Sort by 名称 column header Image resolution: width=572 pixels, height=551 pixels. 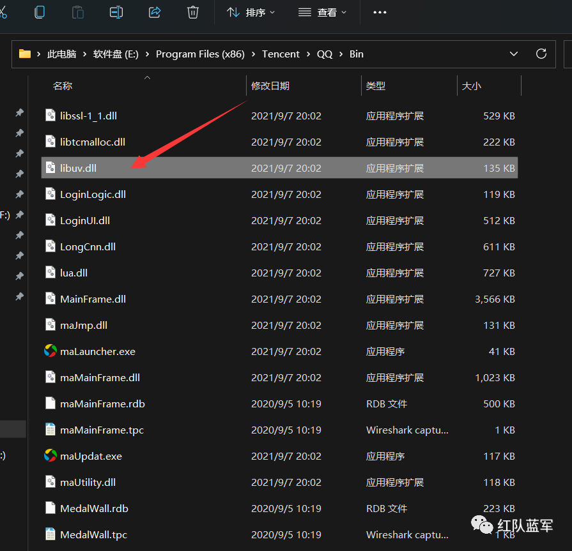point(63,86)
